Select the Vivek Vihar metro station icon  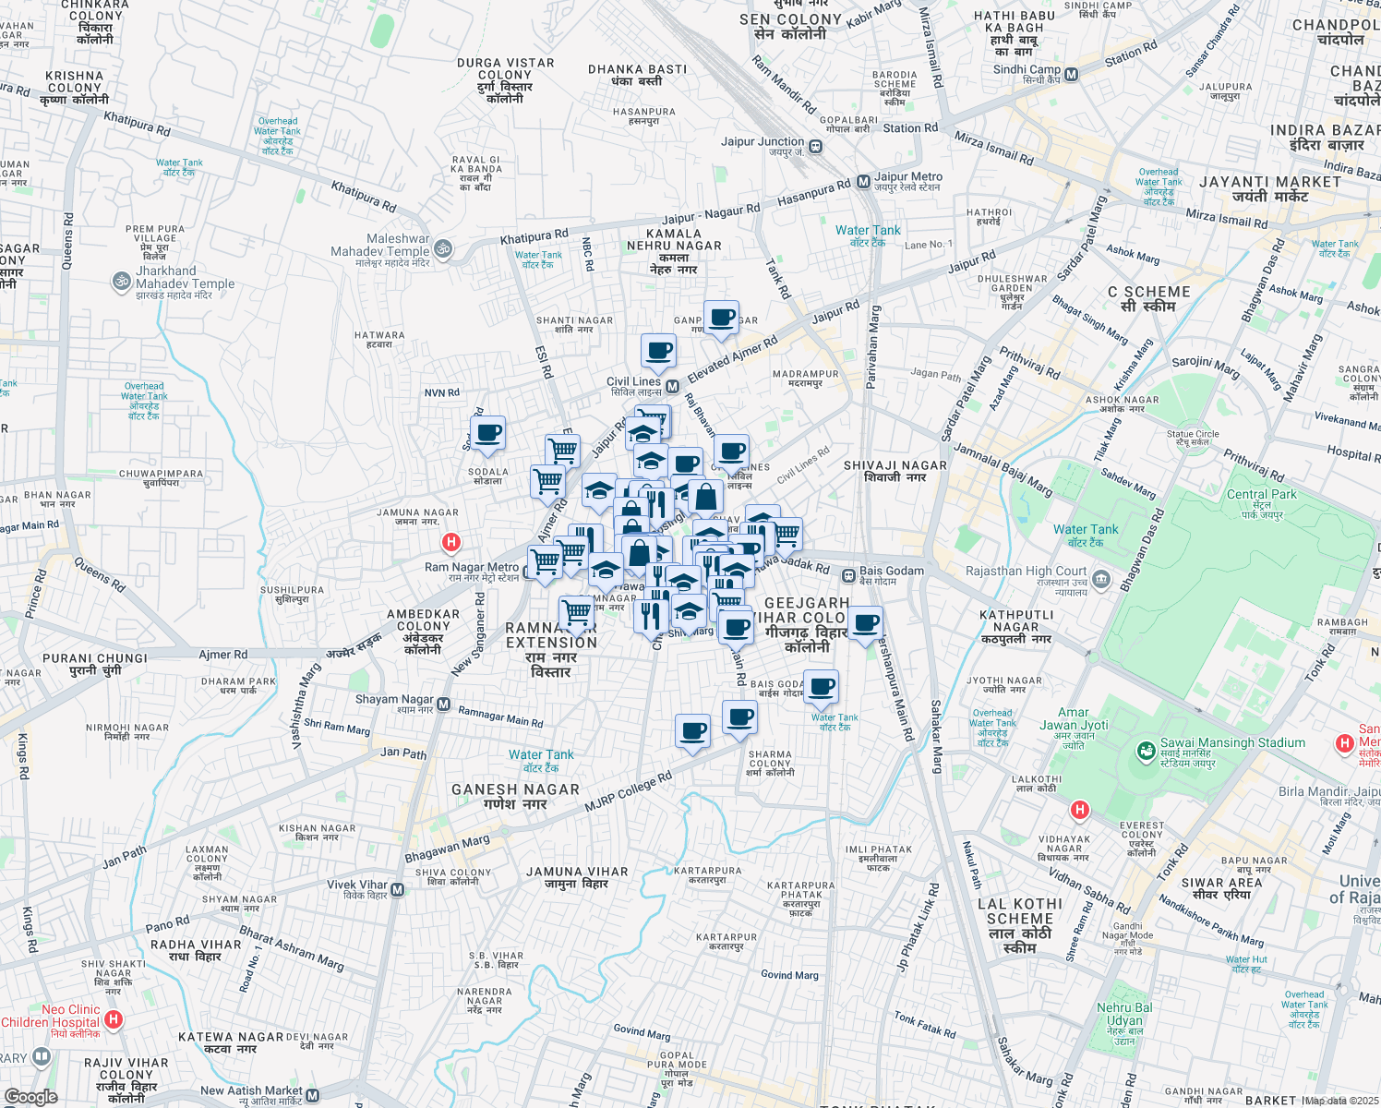[x=398, y=890]
